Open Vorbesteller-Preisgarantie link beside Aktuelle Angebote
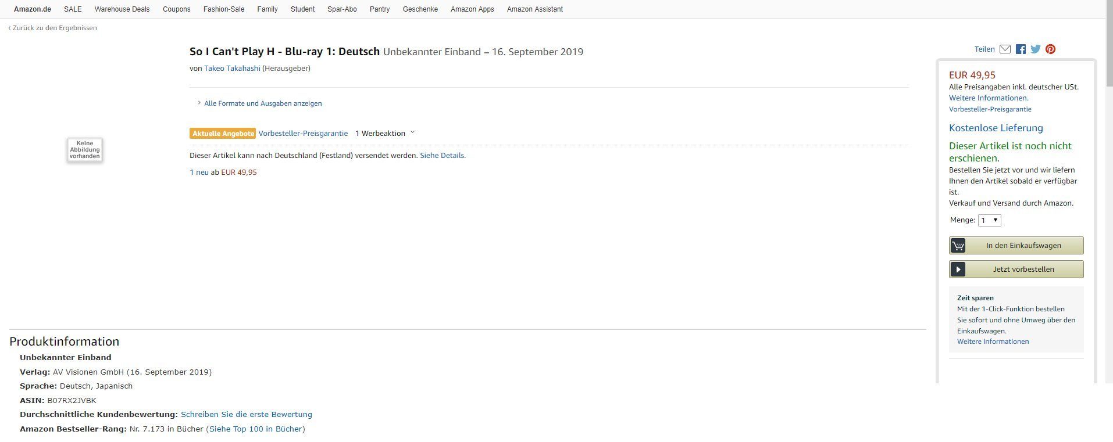Image resolution: width=1113 pixels, height=442 pixels. click(x=303, y=134)
